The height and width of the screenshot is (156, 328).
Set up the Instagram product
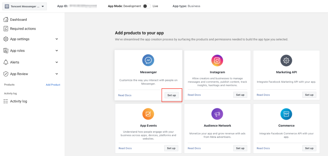tap(240, 95)
